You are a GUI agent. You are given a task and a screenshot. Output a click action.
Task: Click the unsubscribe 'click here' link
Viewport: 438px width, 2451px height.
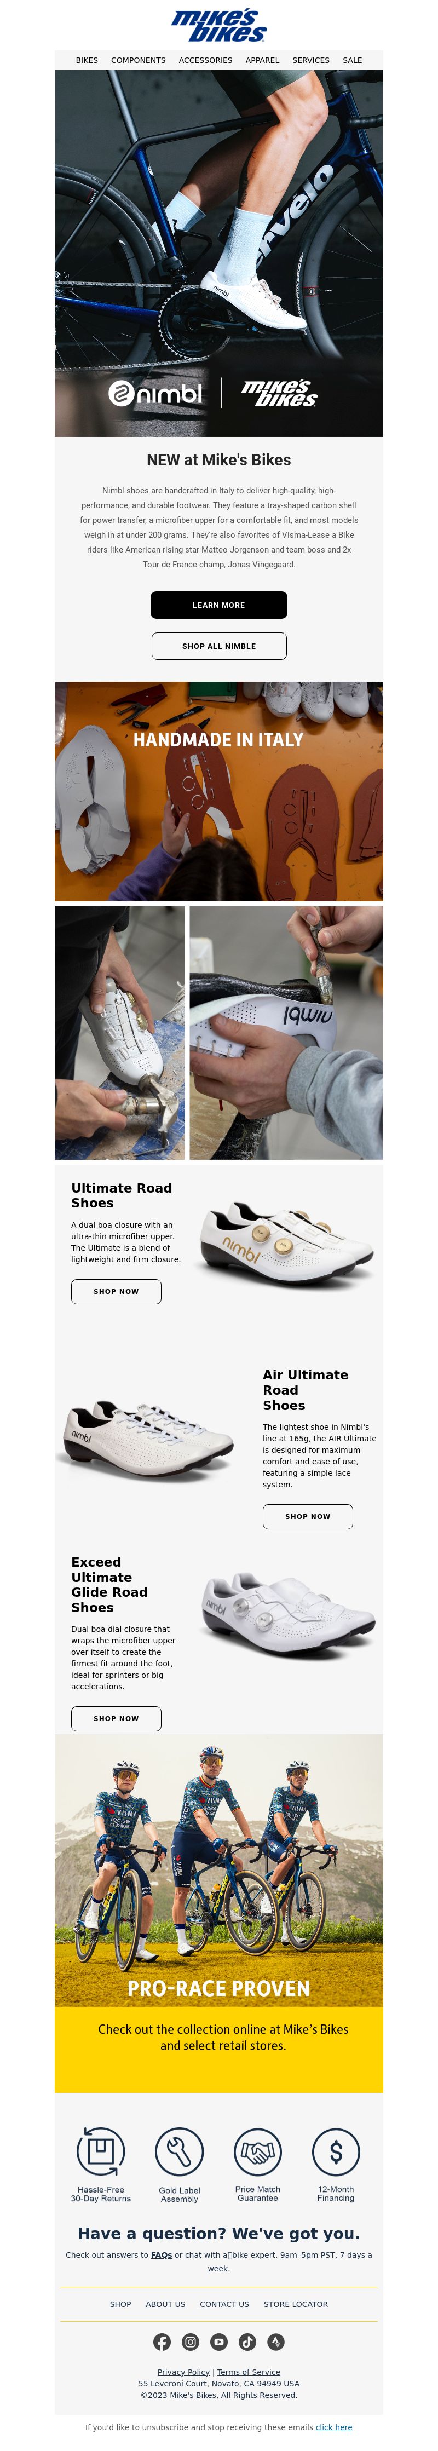click(x=334, y=2427)
